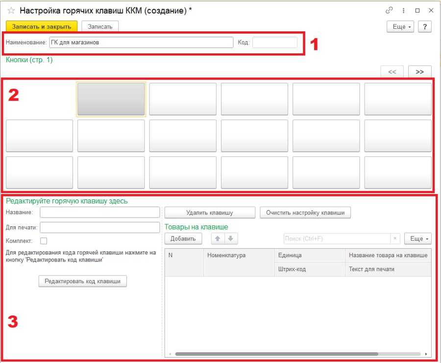
Task: Click the Текст для печати column header
Action: pos(388,269)
